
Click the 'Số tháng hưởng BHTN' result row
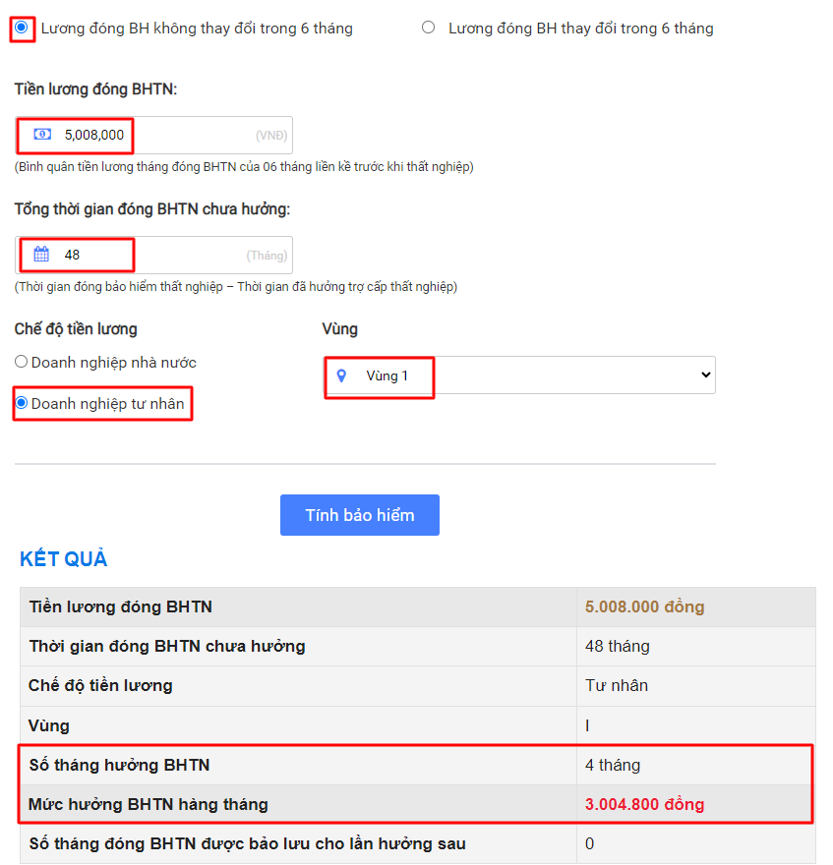(x=418, y=765)
